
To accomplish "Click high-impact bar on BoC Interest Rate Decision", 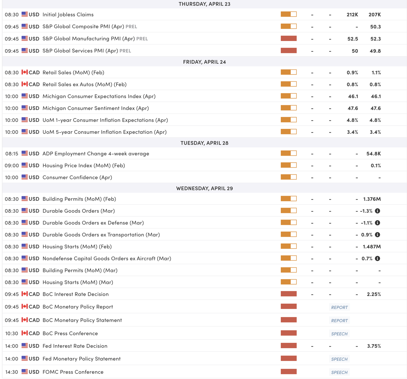I will [289, 294].
